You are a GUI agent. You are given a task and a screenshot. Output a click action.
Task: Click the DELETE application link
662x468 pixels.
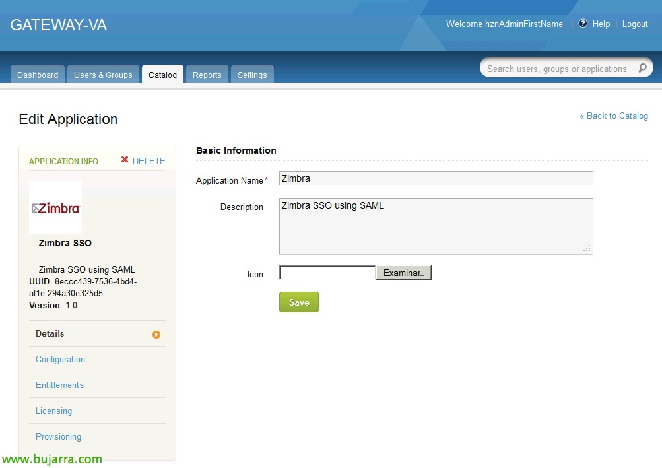coord(149,161)
